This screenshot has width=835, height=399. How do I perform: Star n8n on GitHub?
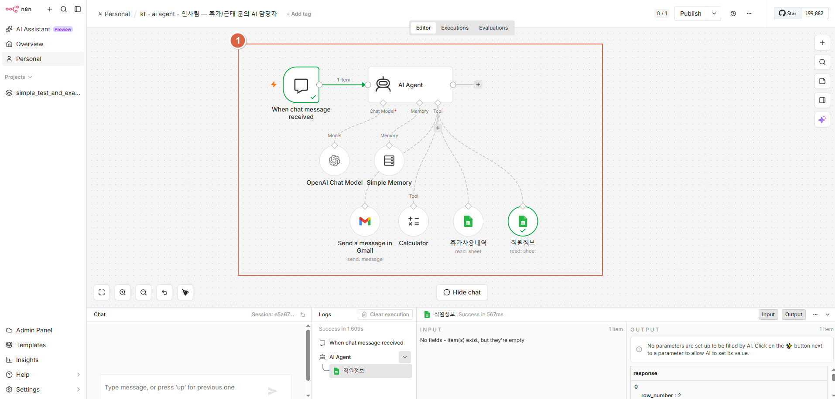point(788,14)
